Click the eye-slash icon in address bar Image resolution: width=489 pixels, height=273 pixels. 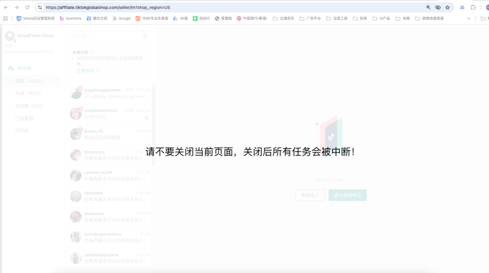(x=438, y=8)
